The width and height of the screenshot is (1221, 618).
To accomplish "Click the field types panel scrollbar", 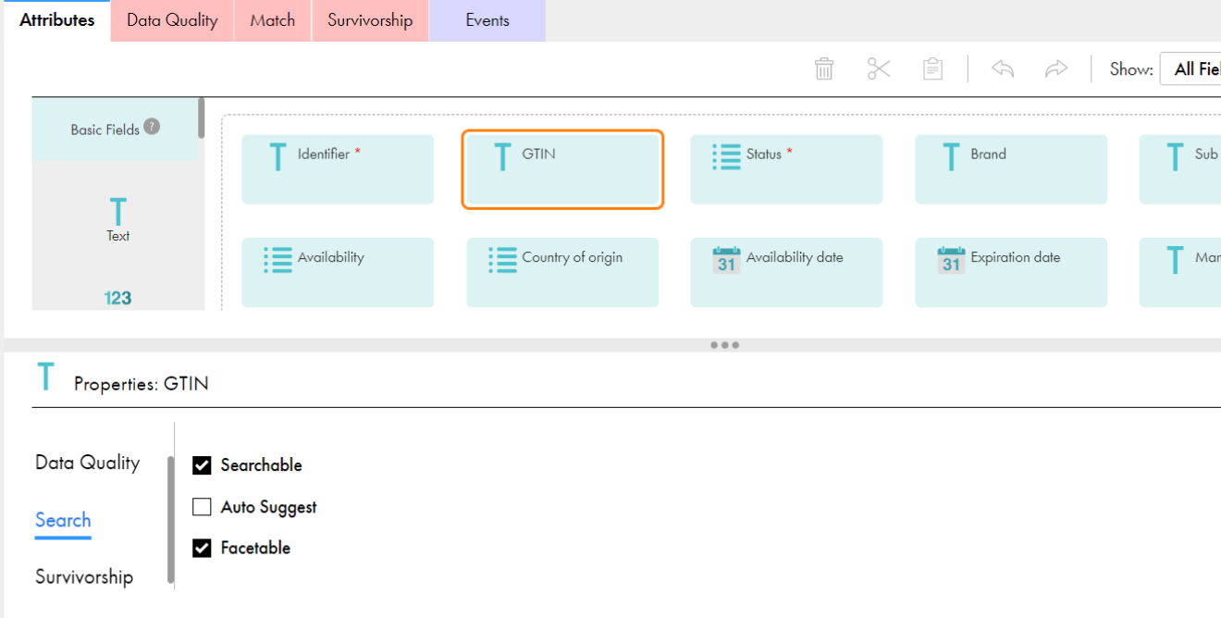I will (x=201, y=118).
